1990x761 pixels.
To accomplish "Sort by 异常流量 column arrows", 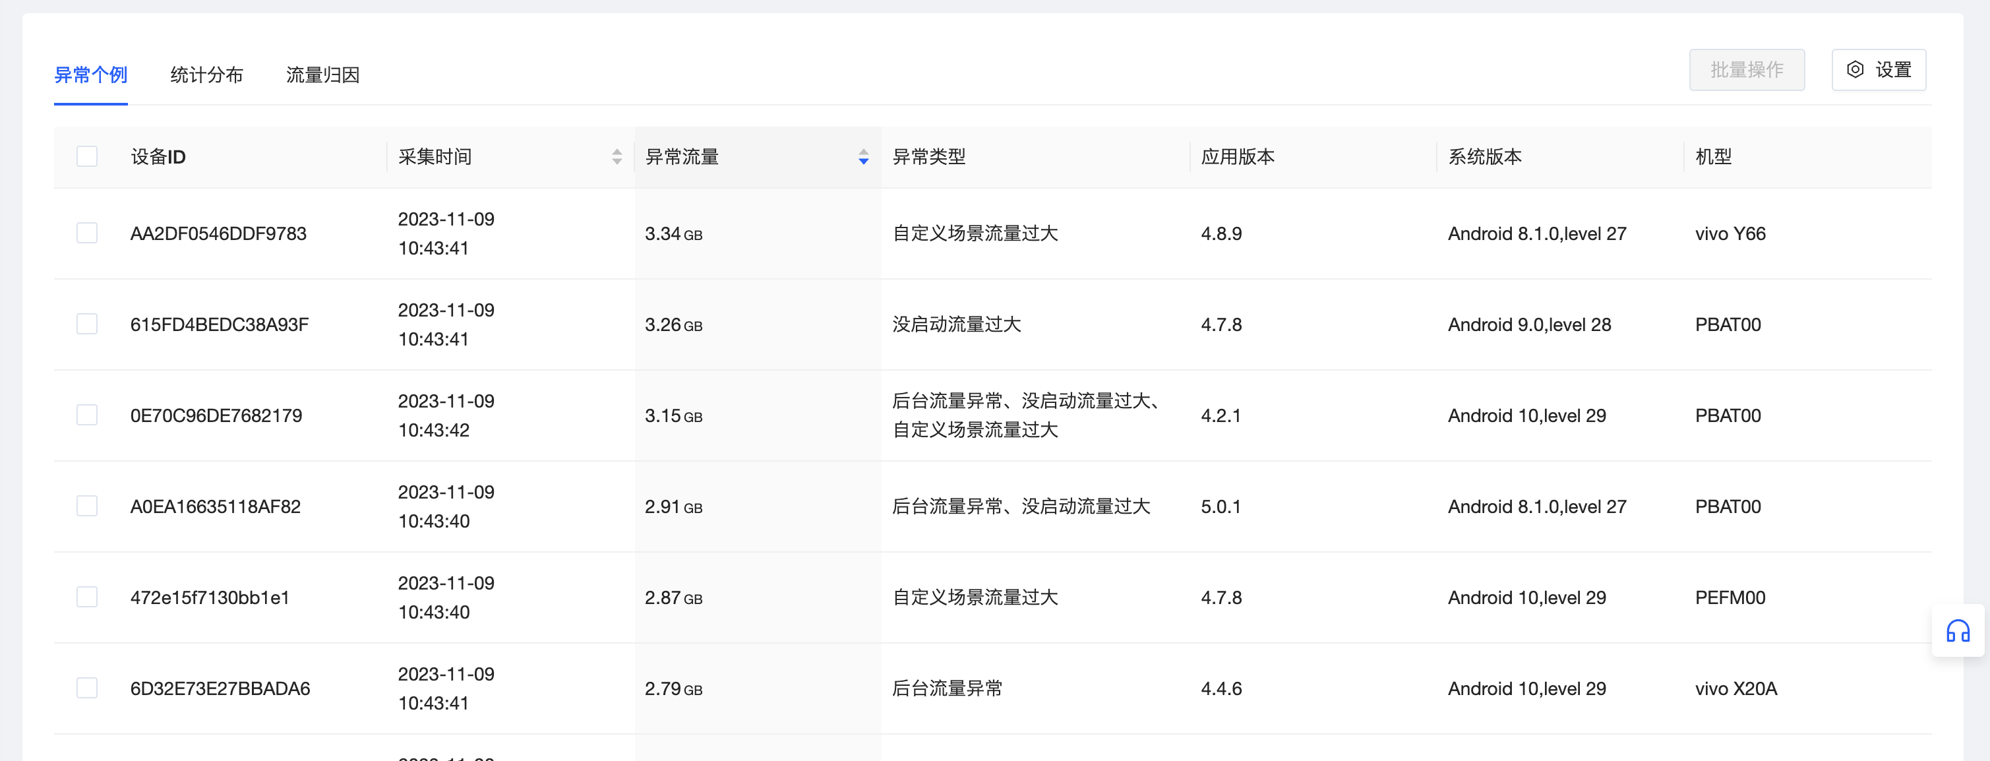I will (863, 157).
